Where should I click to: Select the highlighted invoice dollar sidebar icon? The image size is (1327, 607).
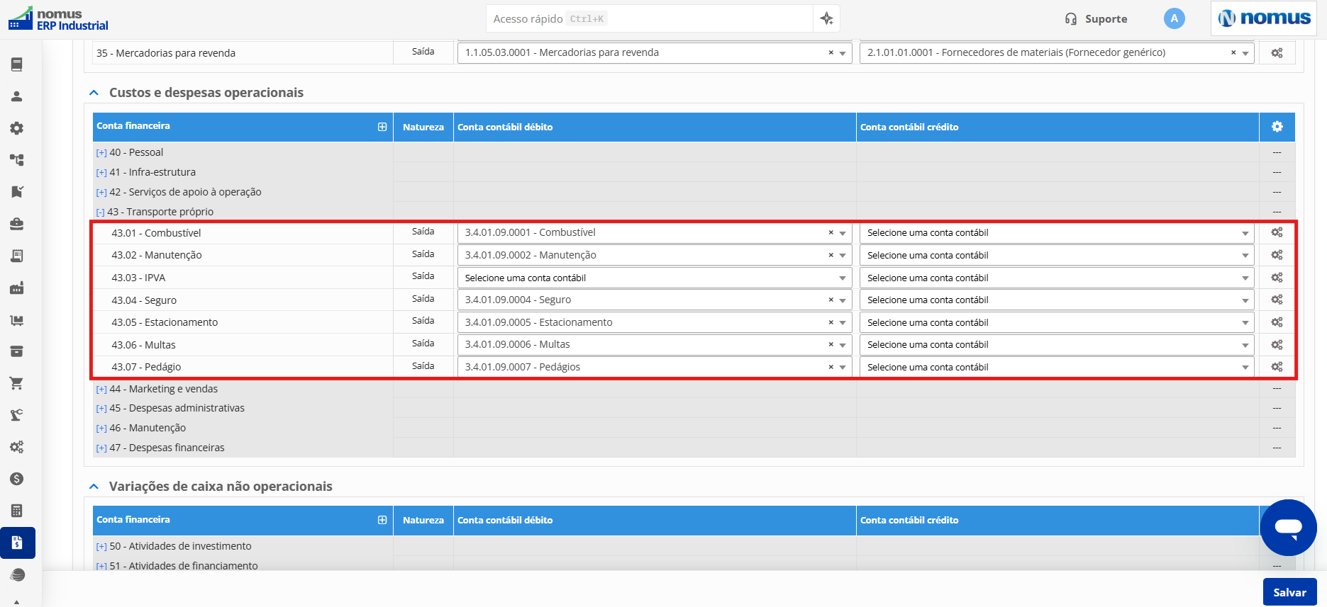click(x=18, y=543)
